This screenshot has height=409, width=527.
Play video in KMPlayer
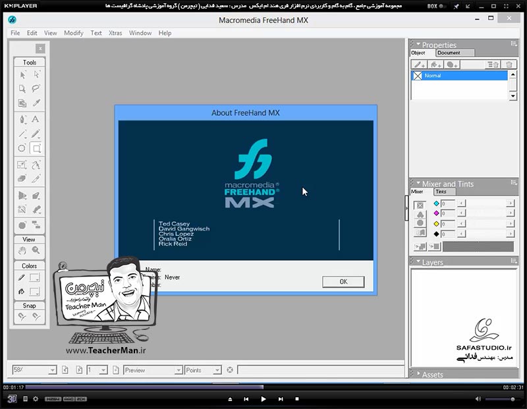coord(263,399)
